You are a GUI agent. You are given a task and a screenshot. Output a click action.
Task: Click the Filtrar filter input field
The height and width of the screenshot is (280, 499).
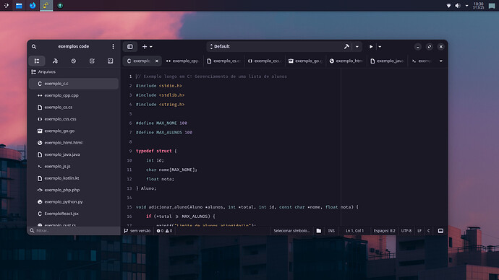(x=74, y=231)
